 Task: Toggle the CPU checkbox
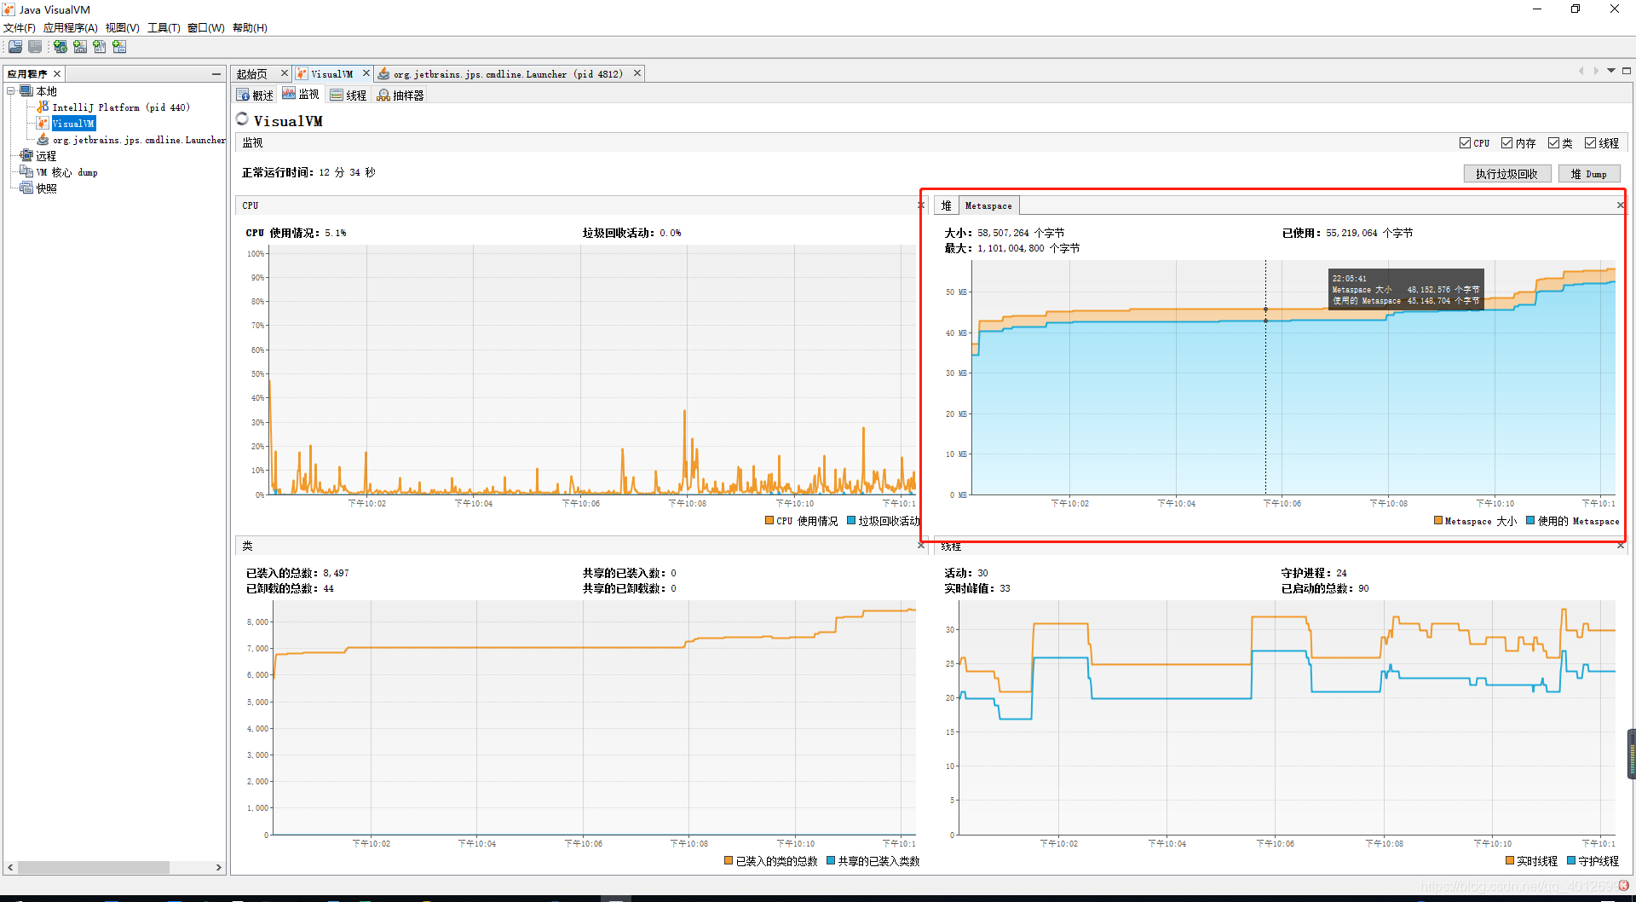coord(1465,143)
